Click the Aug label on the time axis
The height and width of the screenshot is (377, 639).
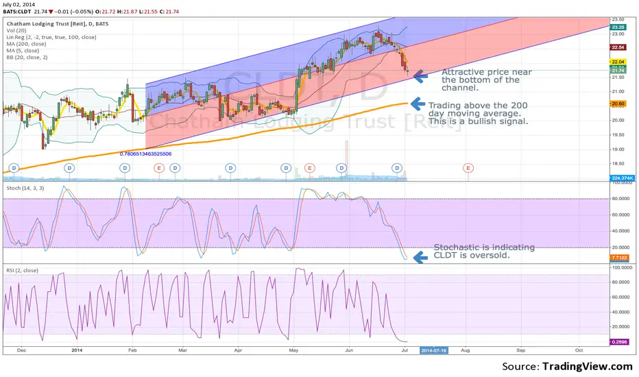click(x=465, y=350)
